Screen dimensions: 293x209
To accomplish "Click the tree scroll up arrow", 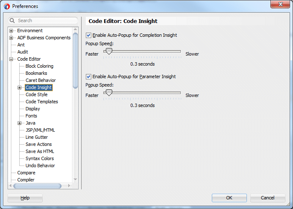I will click(75, 29).
